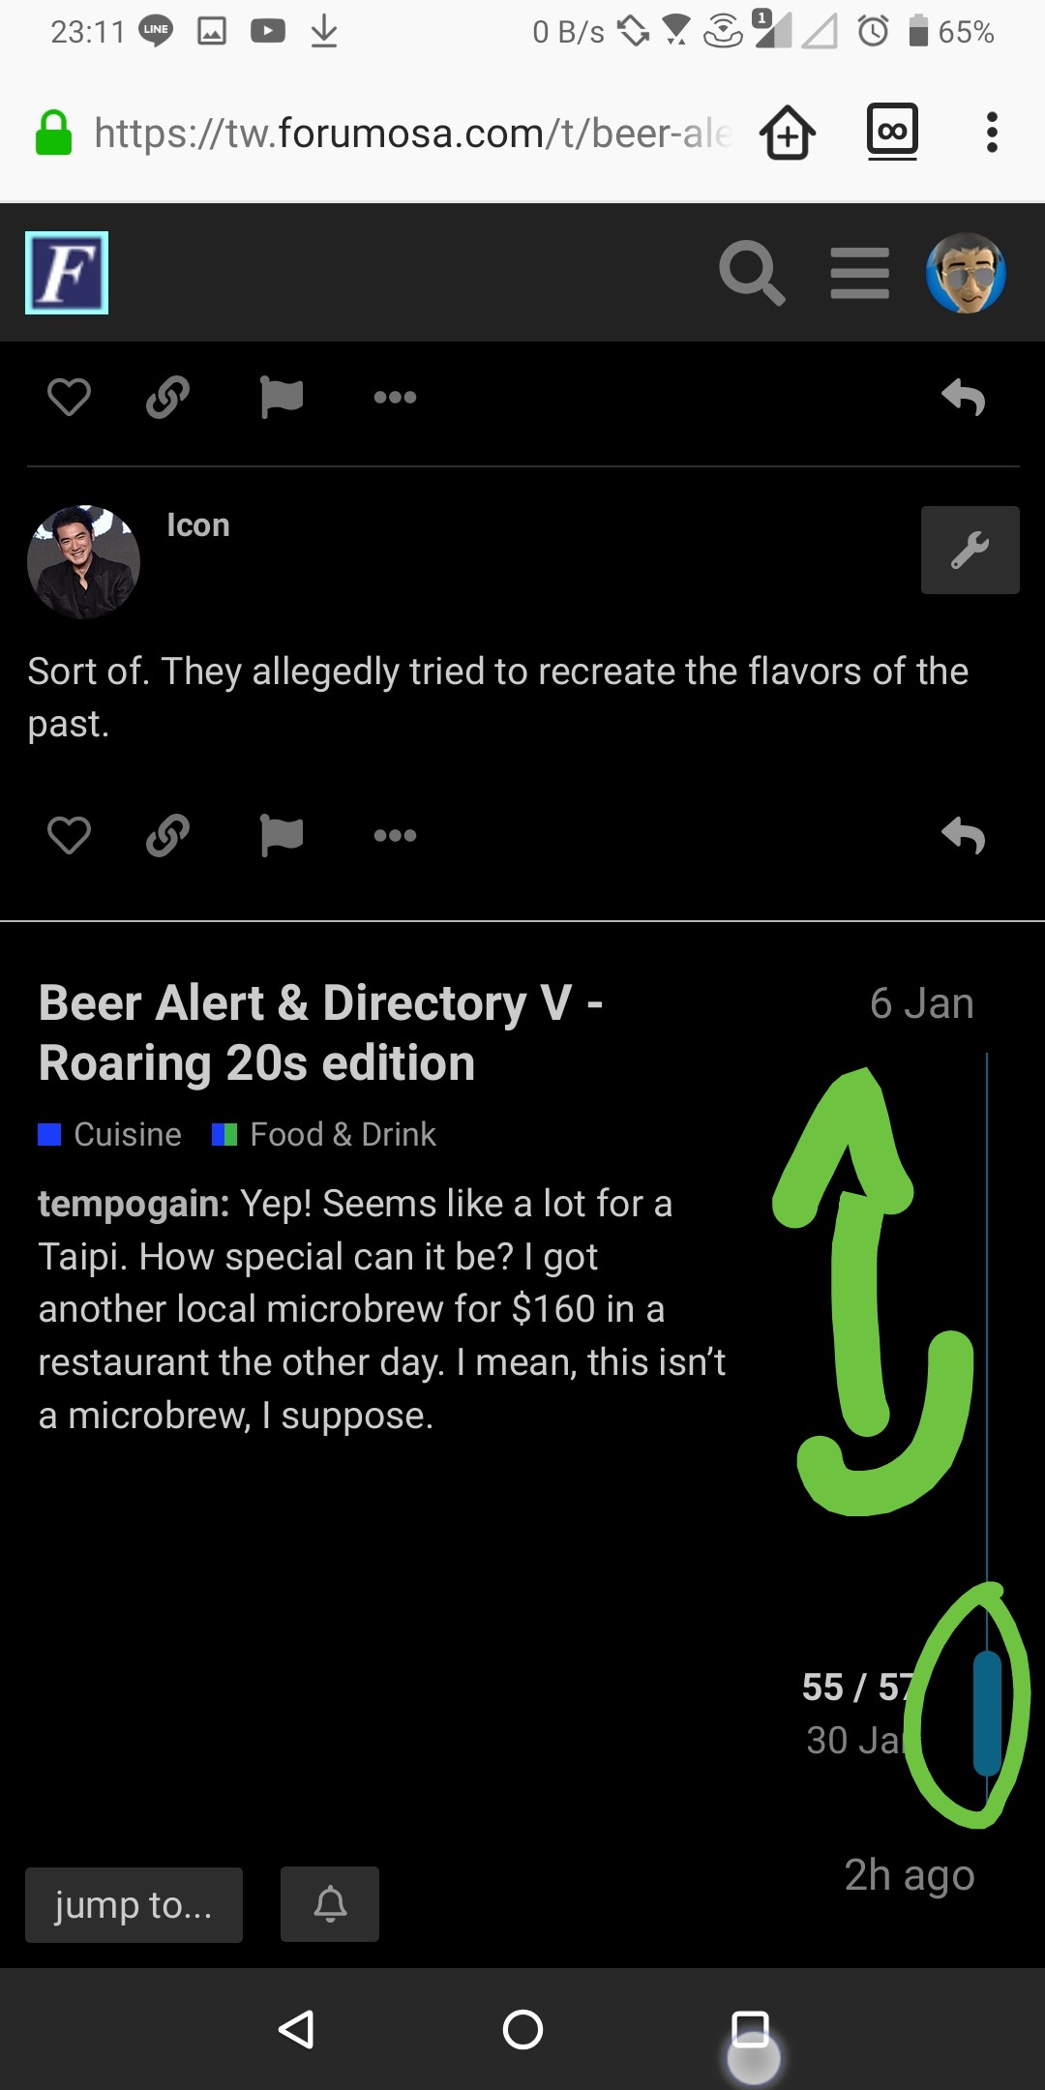
Task: Reply to Icon's post
Action: point(964,835)
